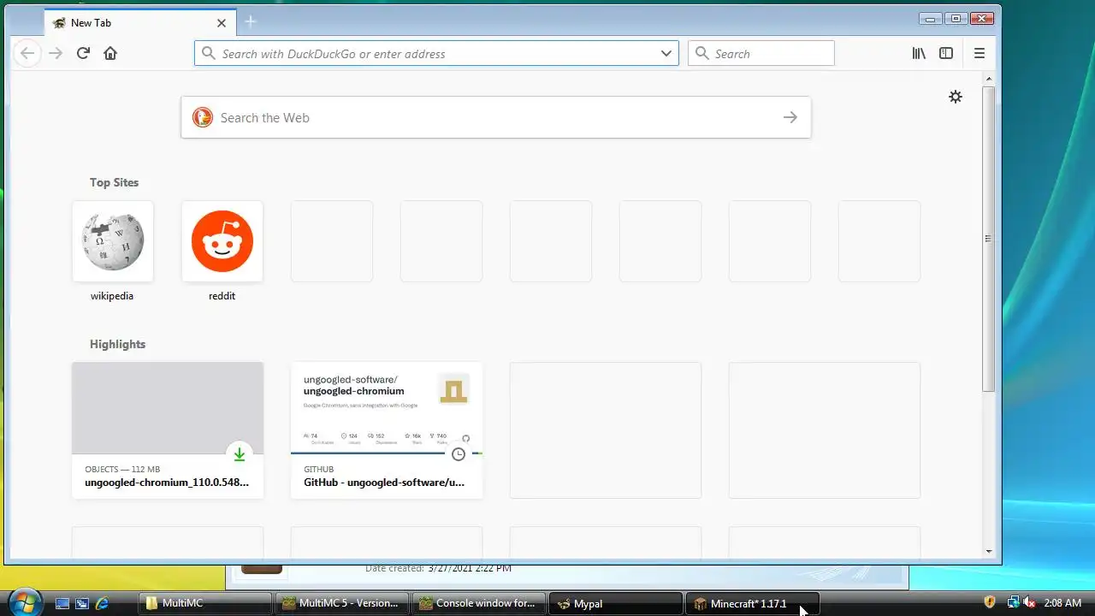Screen dimensions: 1095x616
Task: Open the hamburger application menu
Action: click(980, 53)
